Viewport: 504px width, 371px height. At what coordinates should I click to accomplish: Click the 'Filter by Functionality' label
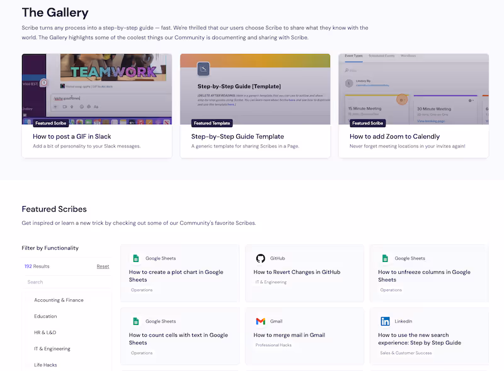pos(50,248)
